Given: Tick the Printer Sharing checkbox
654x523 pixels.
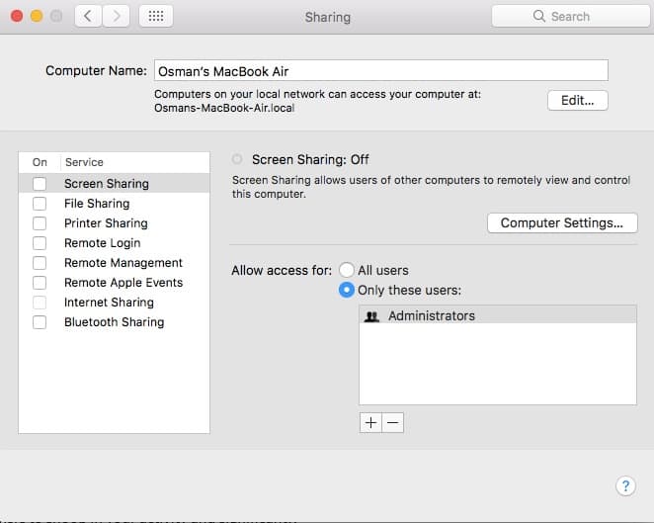Looking at the screenshot, I should click(x=40, y=223).
